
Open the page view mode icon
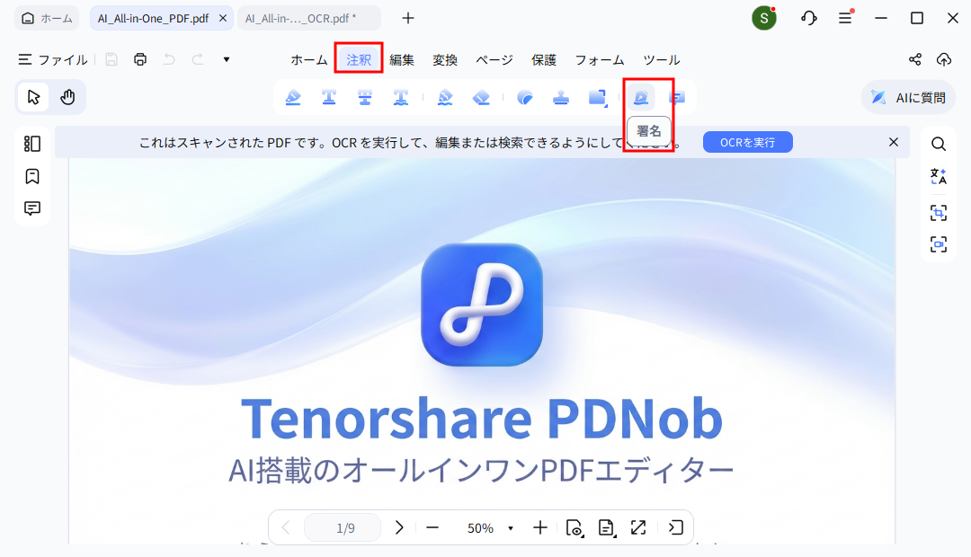(x=575, y=528)
